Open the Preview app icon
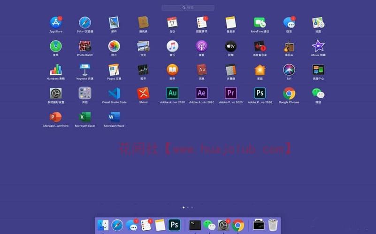The image size is (376, 234). 143,46
